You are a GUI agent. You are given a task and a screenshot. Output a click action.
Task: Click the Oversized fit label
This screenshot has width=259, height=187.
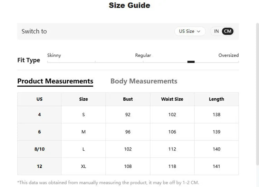click(x=229, y=55)
